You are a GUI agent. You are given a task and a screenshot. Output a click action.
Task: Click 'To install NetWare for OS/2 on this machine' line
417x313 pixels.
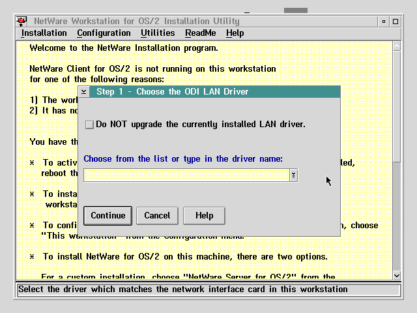point(185,256)
